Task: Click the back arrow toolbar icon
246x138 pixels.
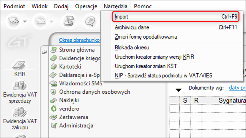Action: coord(13,21)
